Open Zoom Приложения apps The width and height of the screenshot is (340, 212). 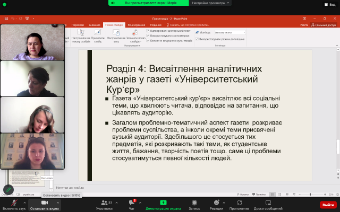(240, 205)
